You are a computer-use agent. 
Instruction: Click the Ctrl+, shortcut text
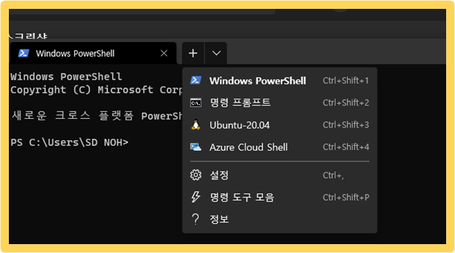[x=333, y=175]
